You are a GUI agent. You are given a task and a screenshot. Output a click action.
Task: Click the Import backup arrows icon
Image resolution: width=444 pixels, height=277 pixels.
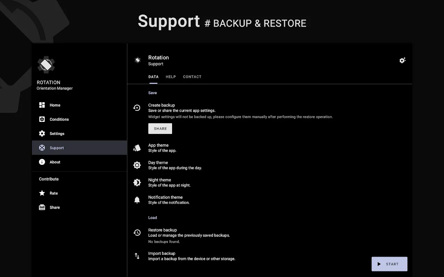pyautogui.click(x=137, y=256)
